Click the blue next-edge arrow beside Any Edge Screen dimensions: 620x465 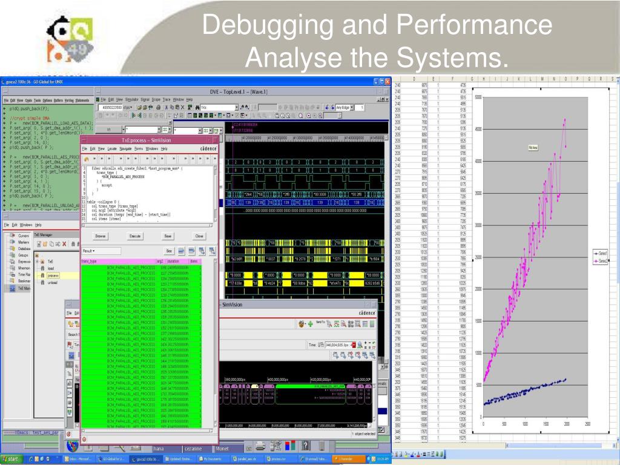click(x=332, y=108)
